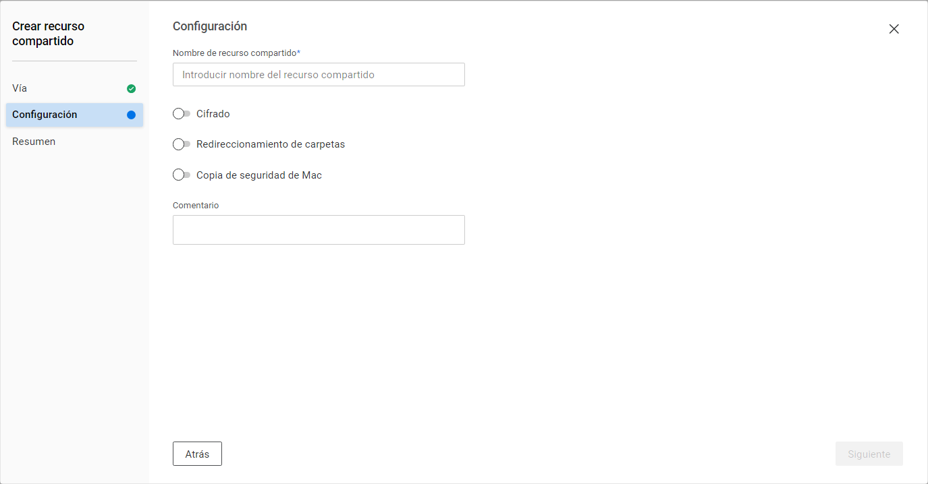This screenshot has width=928, height=484.
Task: Turn on Redireccionamiento de carpetas switch
Action: pyautogui.click(x=182, y=144)
